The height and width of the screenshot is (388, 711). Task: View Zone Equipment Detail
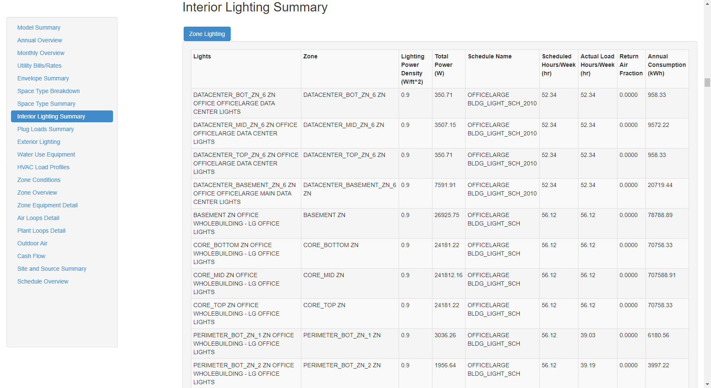point(47,205)
